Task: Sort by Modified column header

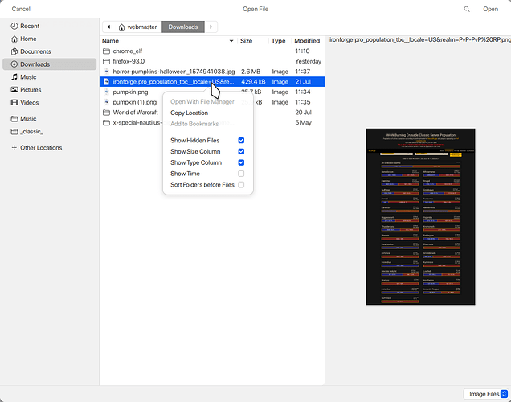Action: coord(307,41)
